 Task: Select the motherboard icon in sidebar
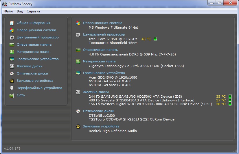12,52
